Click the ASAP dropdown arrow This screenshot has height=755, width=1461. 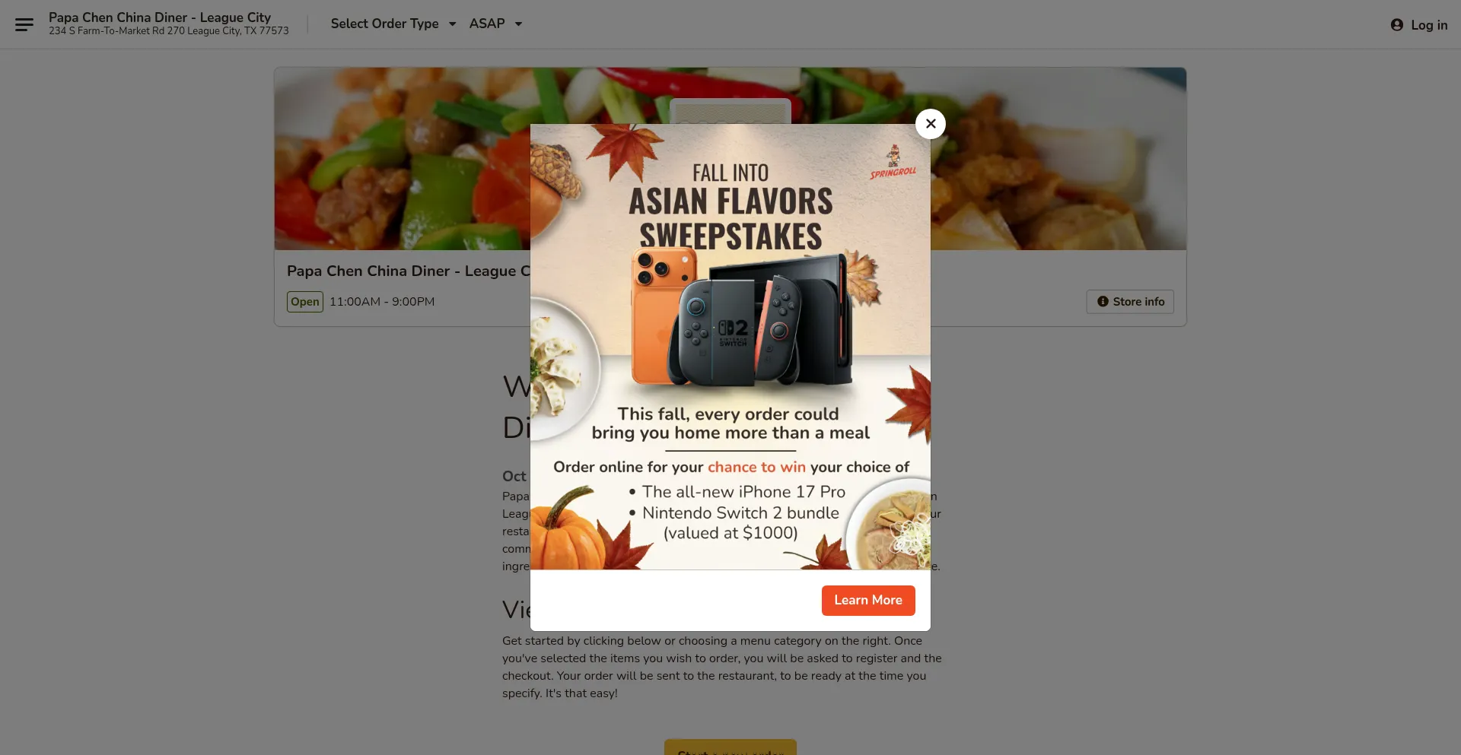[x=518, y=24]
